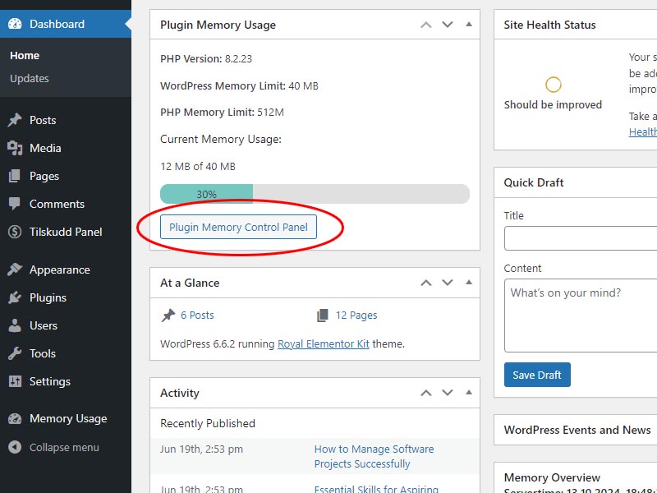This screenshot has height=493, width=657.
Task: Select Home submenu item
Action: (x=25, y=55)
